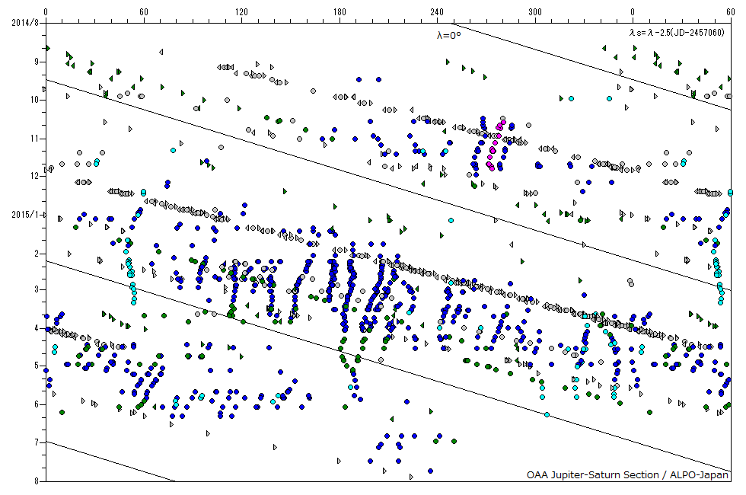This screenshot has width=746, height=495.
Task: Select the "λs=λ-2.5(JD-2457060)" formula text
Action: [x=676, y=32]
